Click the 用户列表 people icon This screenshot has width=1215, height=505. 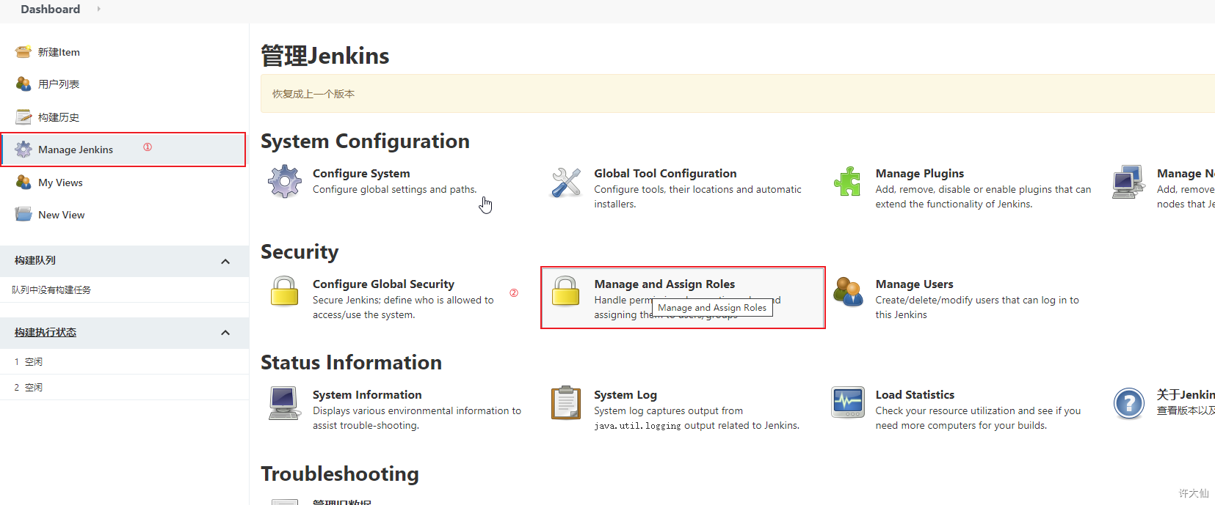pos(23,84)
